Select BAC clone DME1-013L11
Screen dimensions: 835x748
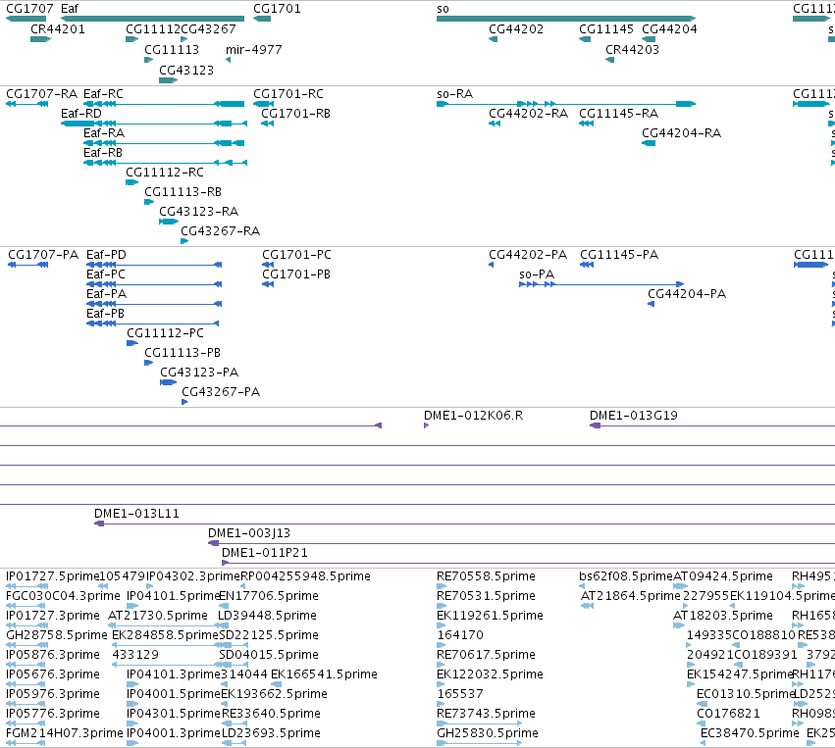point(136,514)
